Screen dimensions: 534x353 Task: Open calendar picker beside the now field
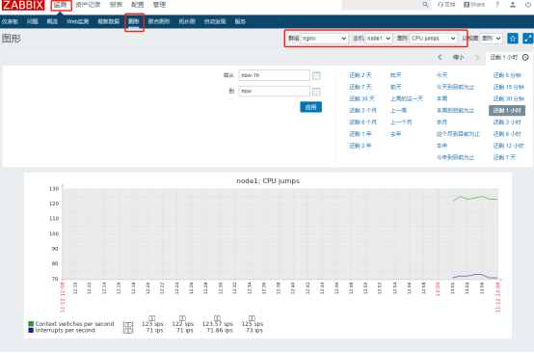pos(316,92)
